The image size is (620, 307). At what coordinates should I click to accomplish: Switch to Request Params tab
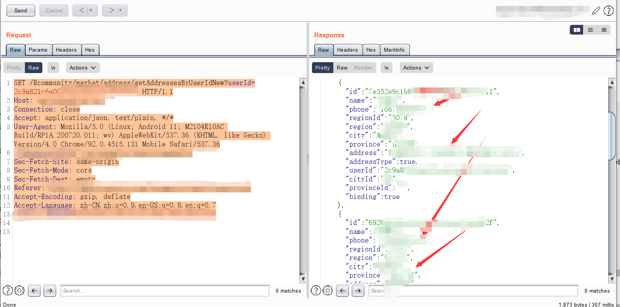(38, 50)
